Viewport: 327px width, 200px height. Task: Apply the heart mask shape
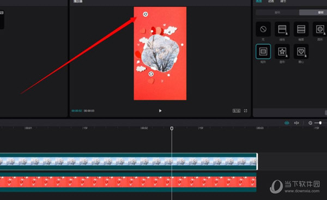tap(301, 51)
